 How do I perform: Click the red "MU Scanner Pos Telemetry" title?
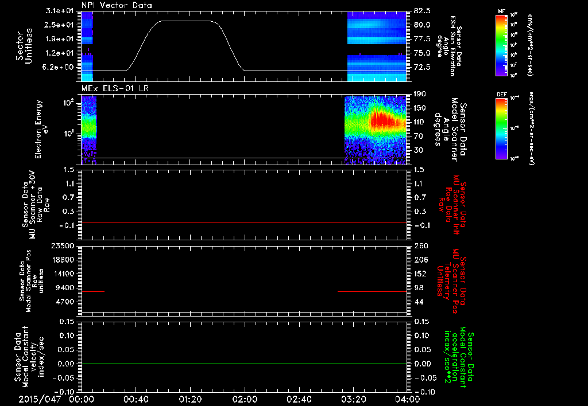click(x=451, y=281)
